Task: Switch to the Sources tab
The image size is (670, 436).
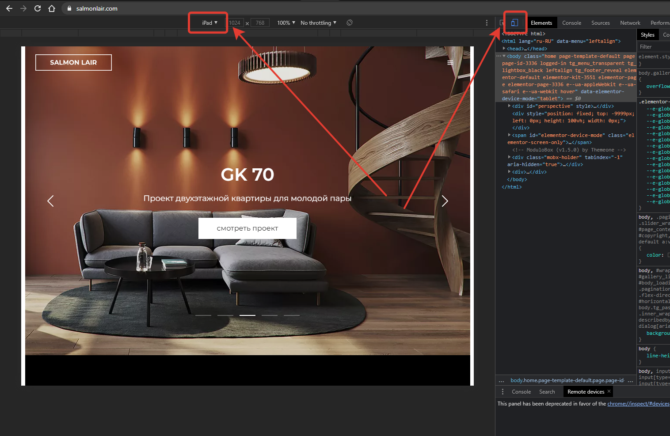Action: (600, 23)
